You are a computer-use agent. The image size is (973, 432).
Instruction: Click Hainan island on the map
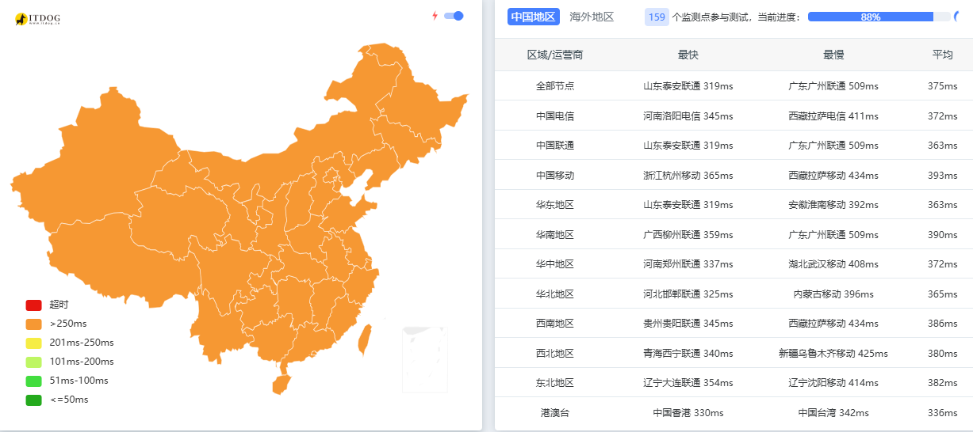[x=281, y=384]
